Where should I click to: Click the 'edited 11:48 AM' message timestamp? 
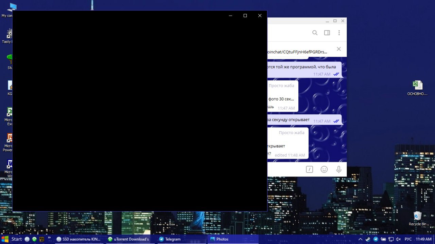290,155
